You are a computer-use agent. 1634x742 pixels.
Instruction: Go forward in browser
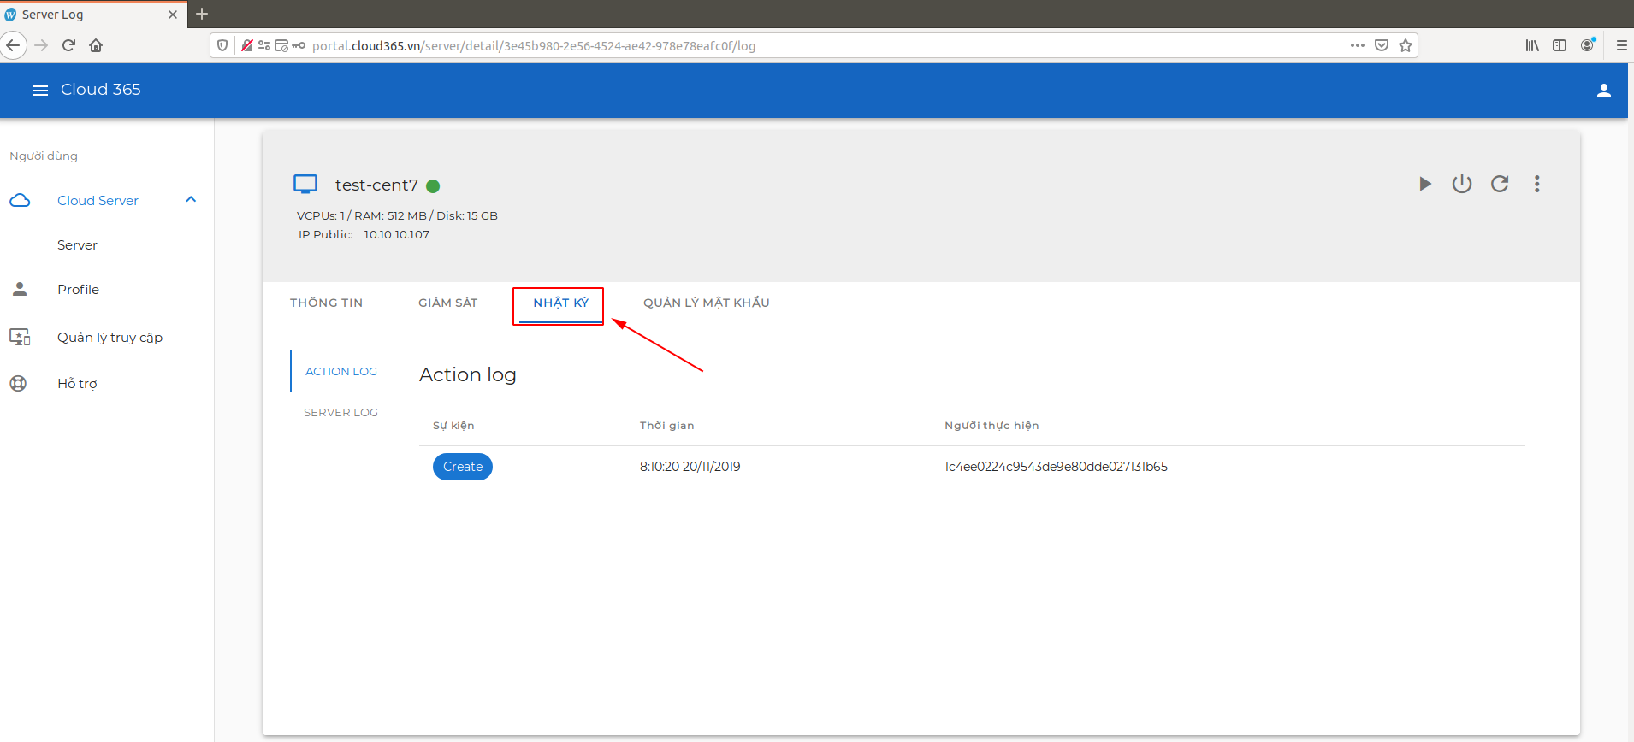(41, 45)
